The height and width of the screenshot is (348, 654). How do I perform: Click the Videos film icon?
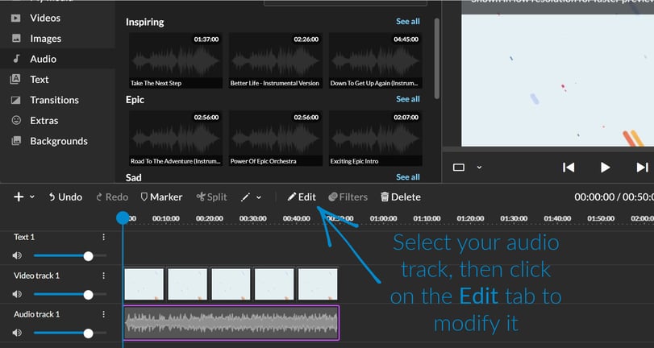pos(16,18)
